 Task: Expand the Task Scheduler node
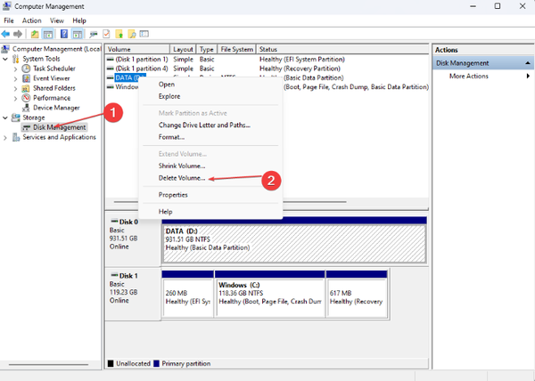[15, 69]
